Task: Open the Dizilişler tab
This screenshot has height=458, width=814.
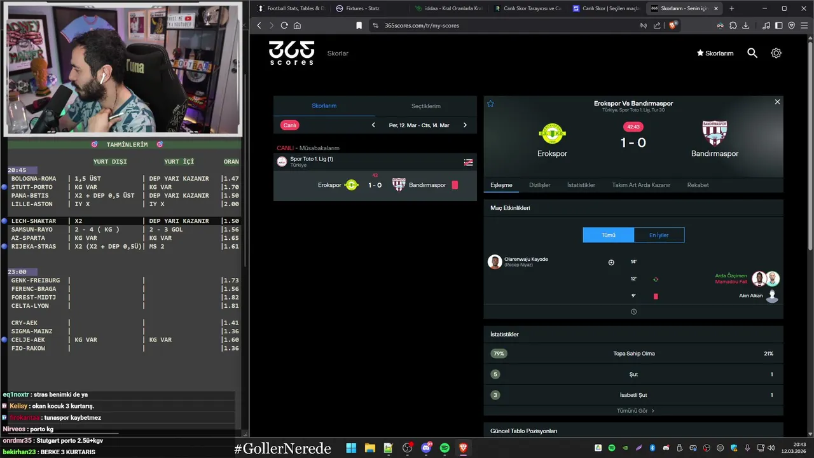Action: click(x=540, y=185)
